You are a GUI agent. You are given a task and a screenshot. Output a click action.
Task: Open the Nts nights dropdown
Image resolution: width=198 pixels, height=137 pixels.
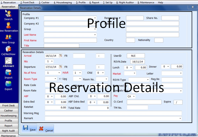pos(52,61)
